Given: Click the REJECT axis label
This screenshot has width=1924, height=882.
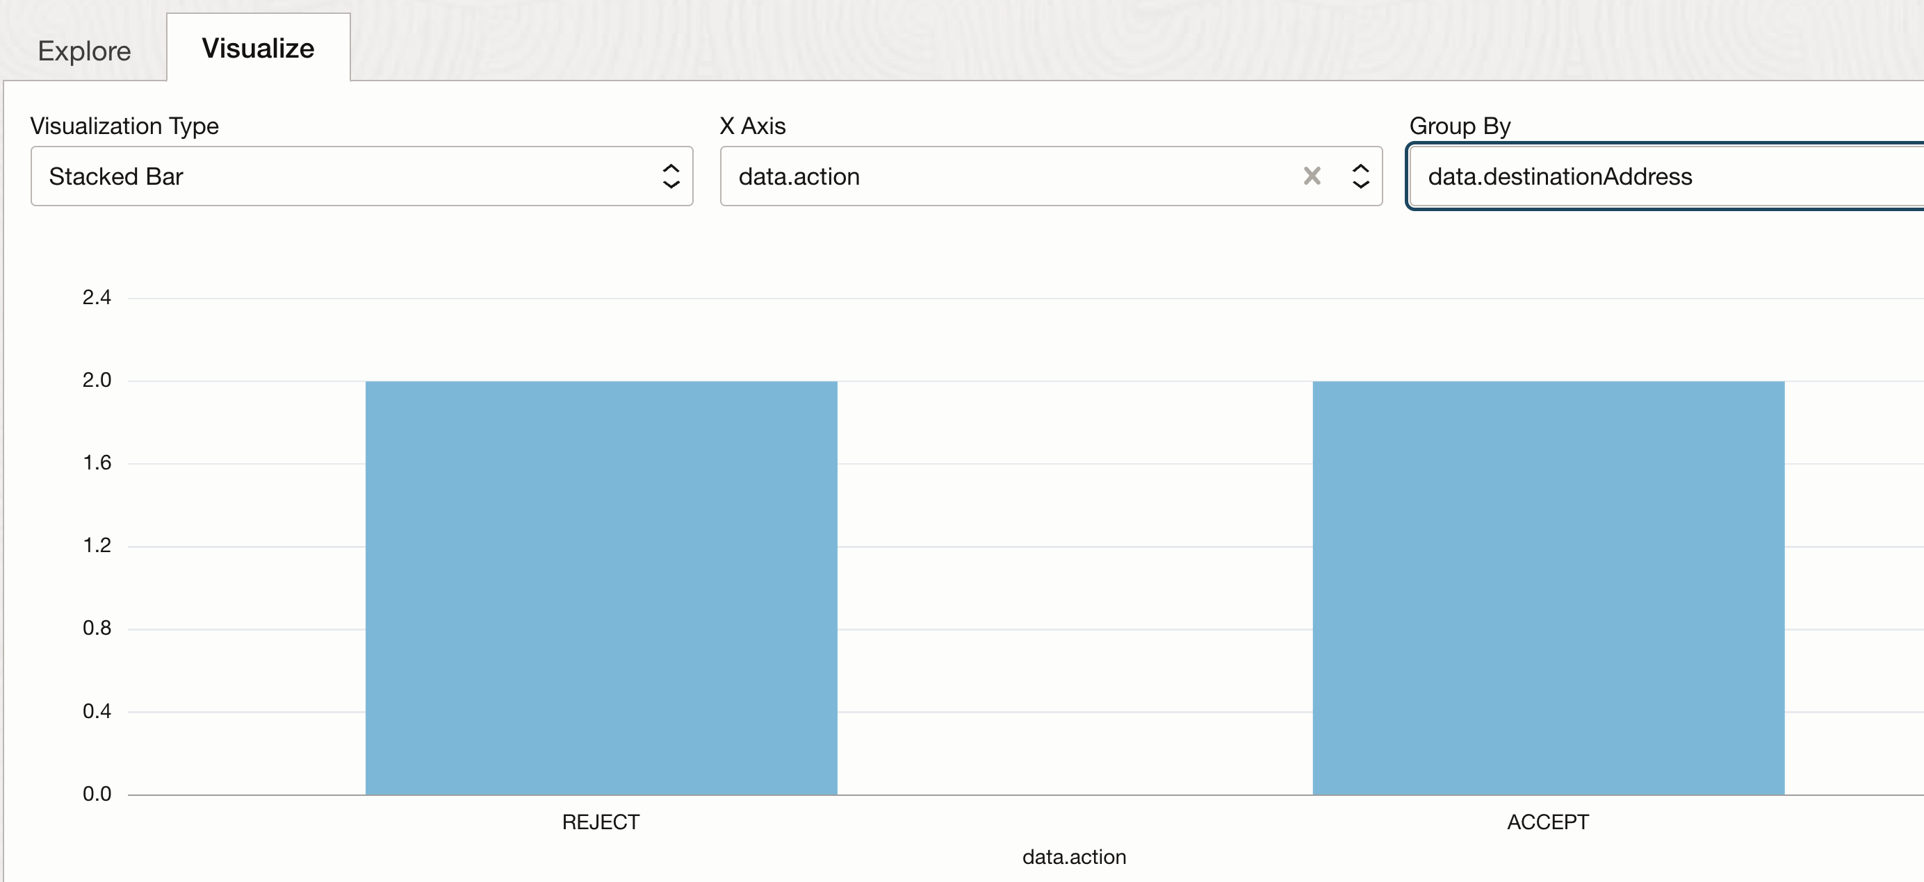Looking at the screenshot, I should (x=601, y=822).
